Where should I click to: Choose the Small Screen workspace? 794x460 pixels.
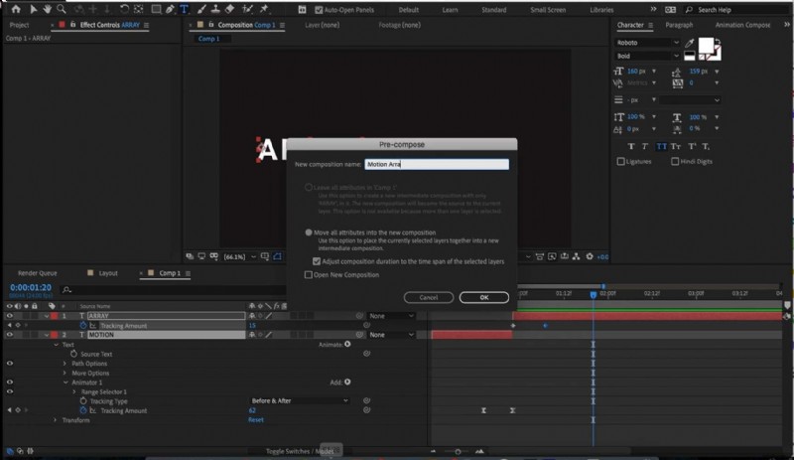point(548,10)
